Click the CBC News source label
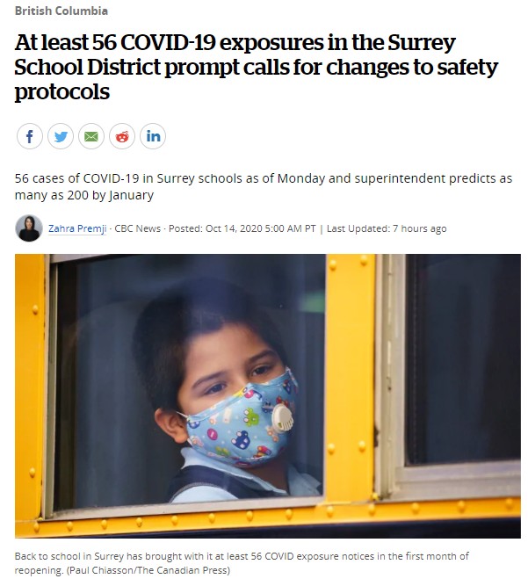The image size is (528, 586). tap(138, 228)
